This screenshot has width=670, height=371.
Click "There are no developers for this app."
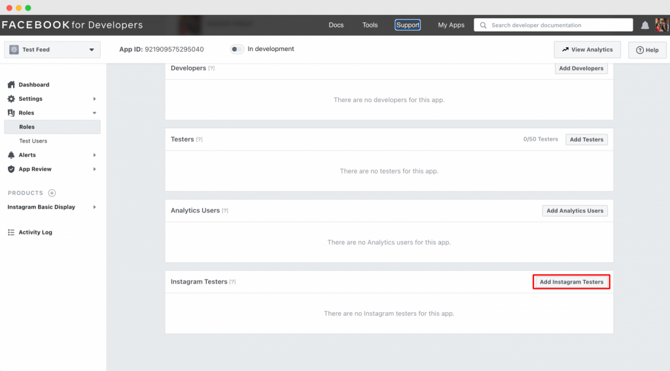tap(389, 100)
